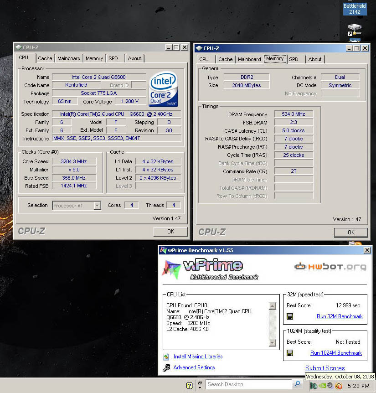The image size is (376, 393).
Task: Open Cache tab in right CPU-Z window
Action: point(225,59)
